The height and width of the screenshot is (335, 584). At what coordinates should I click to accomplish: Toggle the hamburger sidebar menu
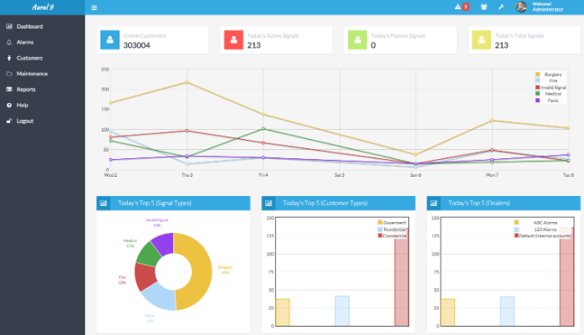94,8
